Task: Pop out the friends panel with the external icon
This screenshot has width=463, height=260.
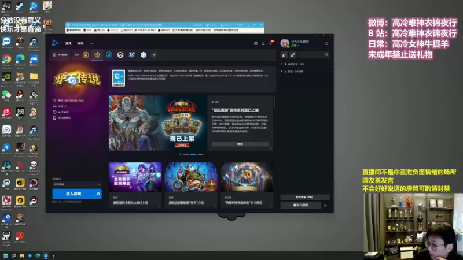Action: coord(326,43)
